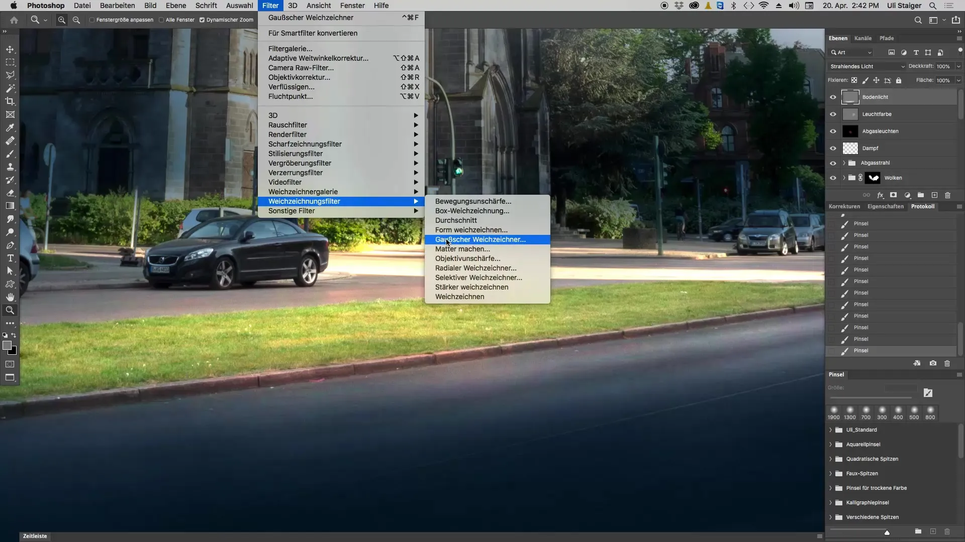Click the Wi-Fi status icon
This screenshot has height=542, width=965.
click(763, 6)
